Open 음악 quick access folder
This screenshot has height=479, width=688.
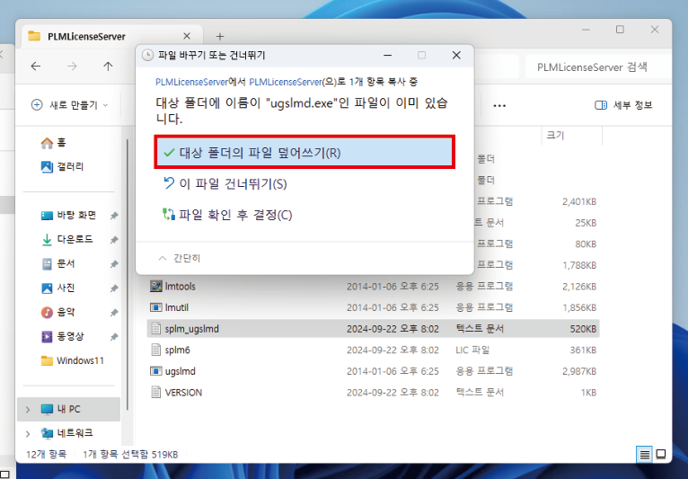tap(58, 312)
